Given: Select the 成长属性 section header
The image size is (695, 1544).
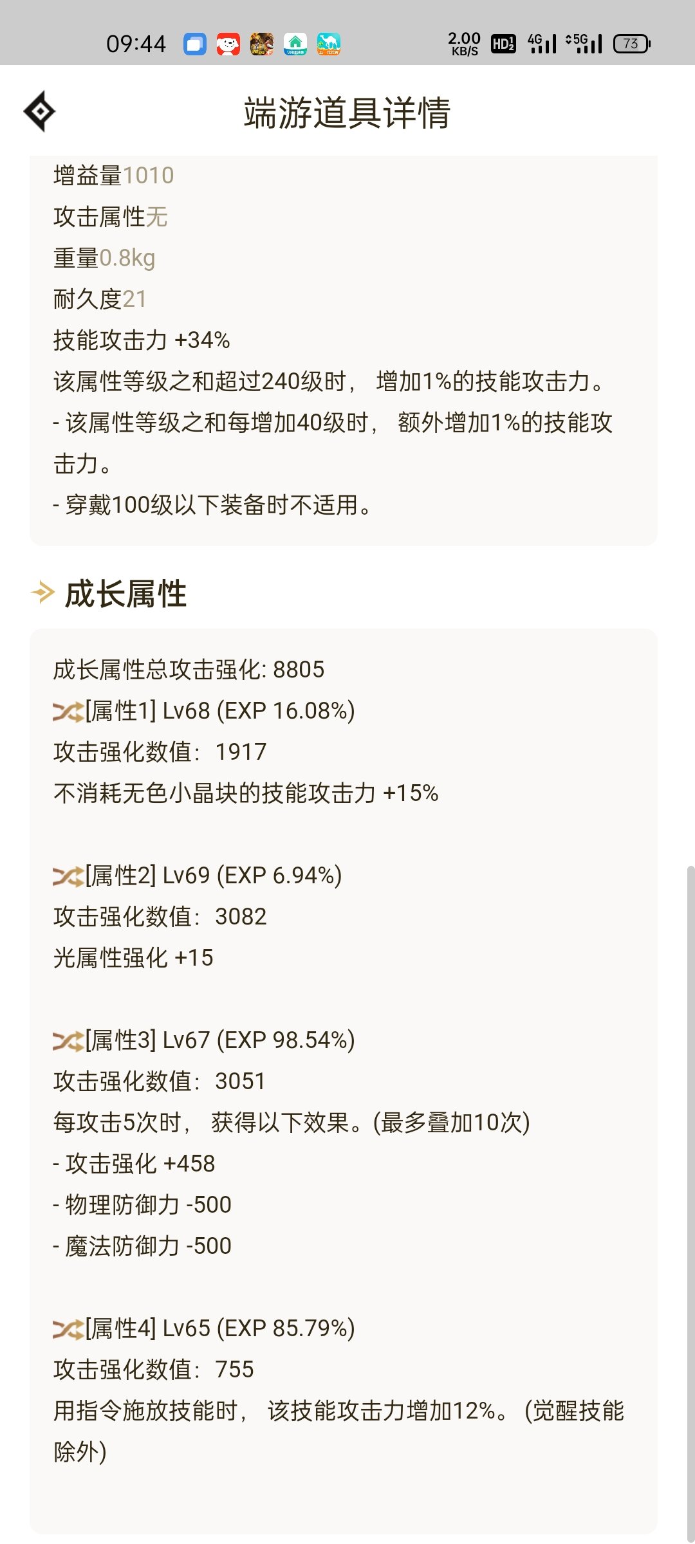Looking at the screenshot, I should pos(125,593).
